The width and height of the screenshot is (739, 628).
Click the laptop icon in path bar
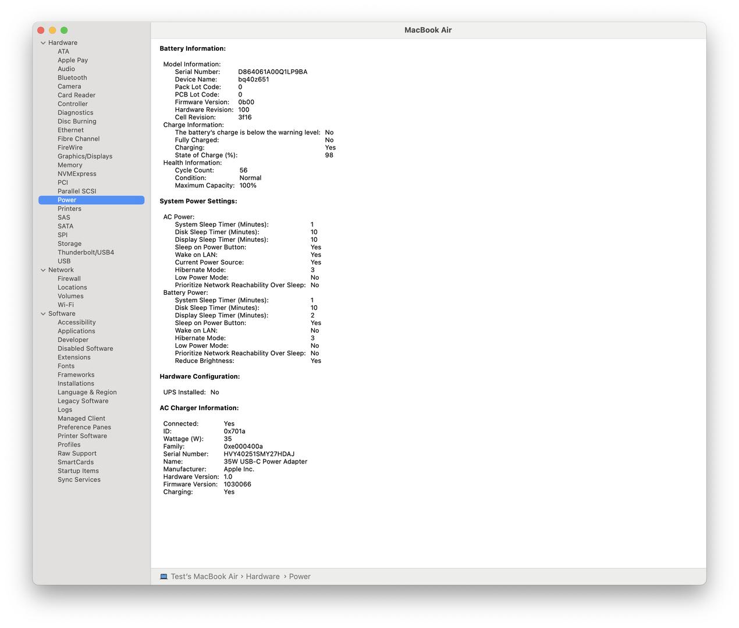[x=164, y=577]
